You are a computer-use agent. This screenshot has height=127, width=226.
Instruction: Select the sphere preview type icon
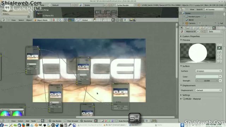coord(220,48)
